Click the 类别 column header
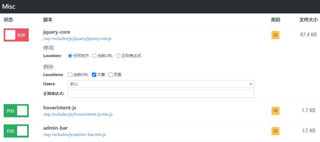This screenshot has height=142, width=320. pos(275,20)
